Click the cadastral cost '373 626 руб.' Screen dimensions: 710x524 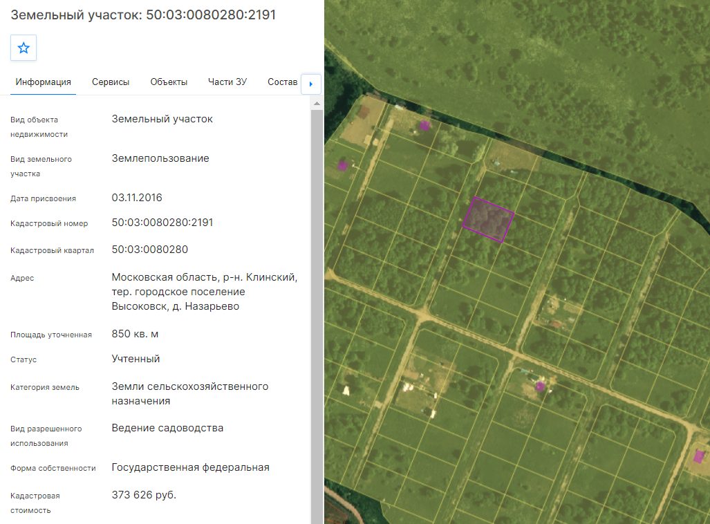[x=144, y=494]
